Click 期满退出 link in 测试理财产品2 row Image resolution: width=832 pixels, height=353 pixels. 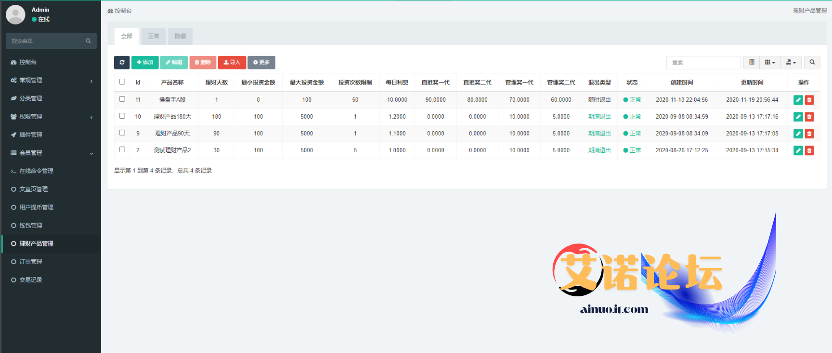pyautogui.click(x=599, y=150)
